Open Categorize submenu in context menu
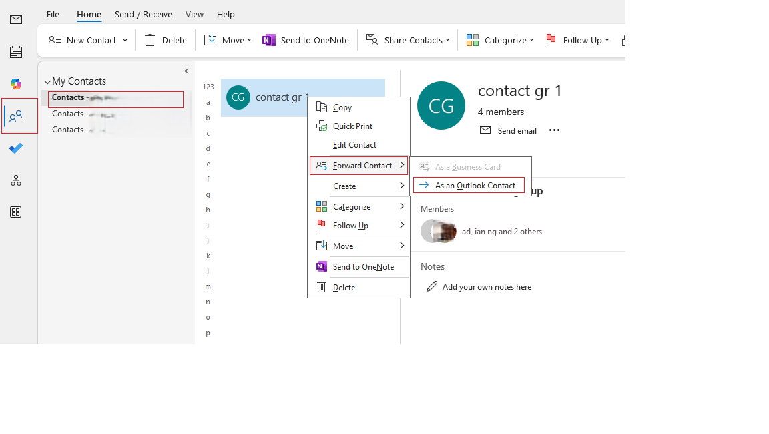769x434 pixels. (x=358, y=206)
